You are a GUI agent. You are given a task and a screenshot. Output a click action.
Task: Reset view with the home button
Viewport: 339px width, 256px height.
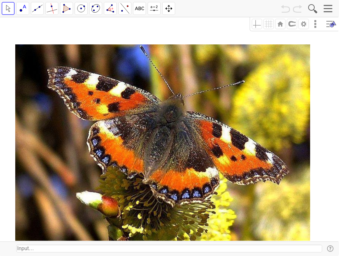coord(280,24)
